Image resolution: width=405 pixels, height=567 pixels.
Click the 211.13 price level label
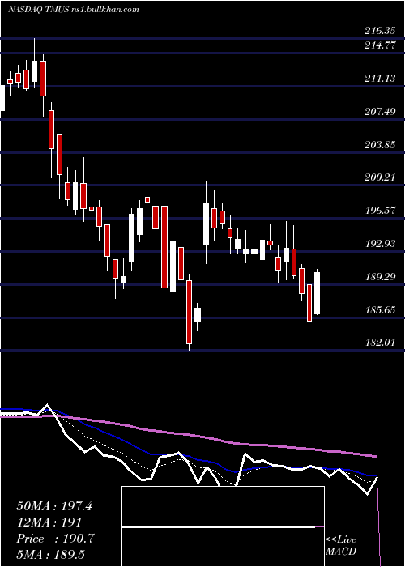pyautogui.click(x=379, y=78)
